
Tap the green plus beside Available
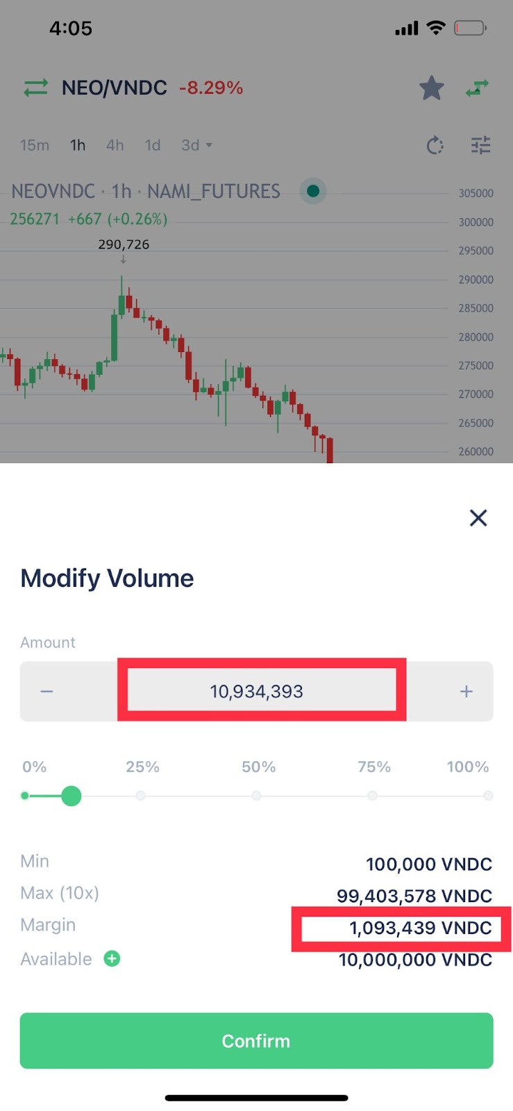click(112, 959)
